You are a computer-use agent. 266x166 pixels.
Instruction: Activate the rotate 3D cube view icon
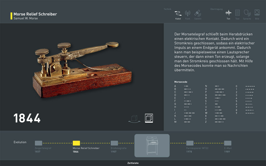coord(134,119)
